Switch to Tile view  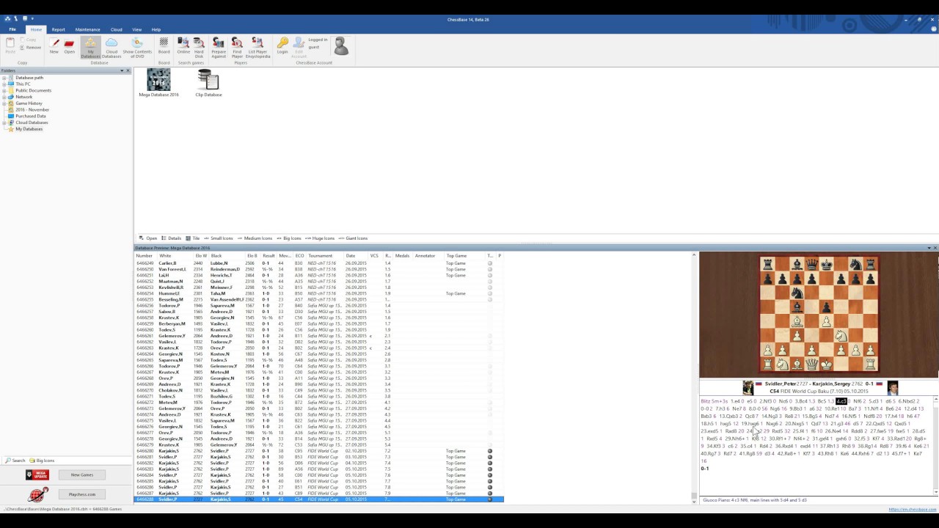click(x=193, y=238)
